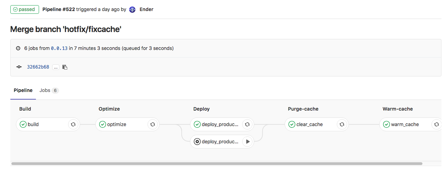Retry the warm_cache job
The width and height of the screenshot is (448, 185).
(437, 124)
